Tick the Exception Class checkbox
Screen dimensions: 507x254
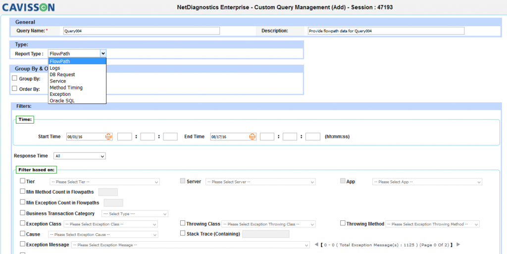point(22,223)
